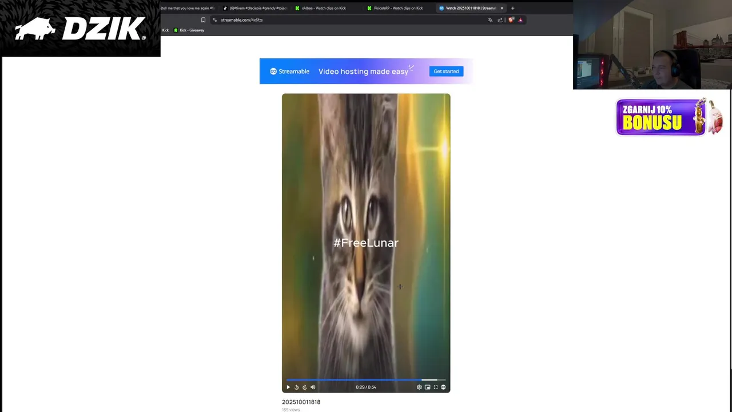Close the Streamable browser tab

coord(502,8)
